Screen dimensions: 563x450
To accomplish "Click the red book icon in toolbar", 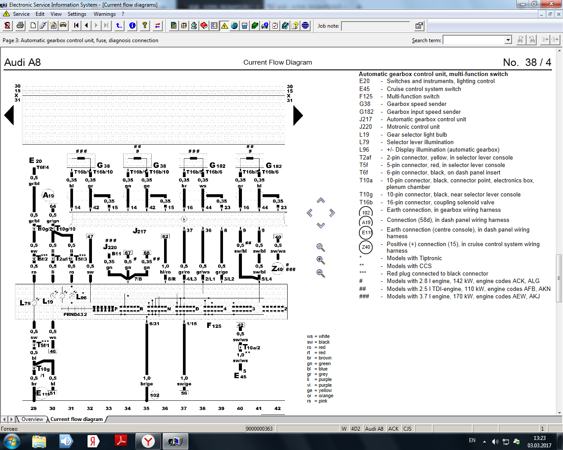I will pos(204,25).
